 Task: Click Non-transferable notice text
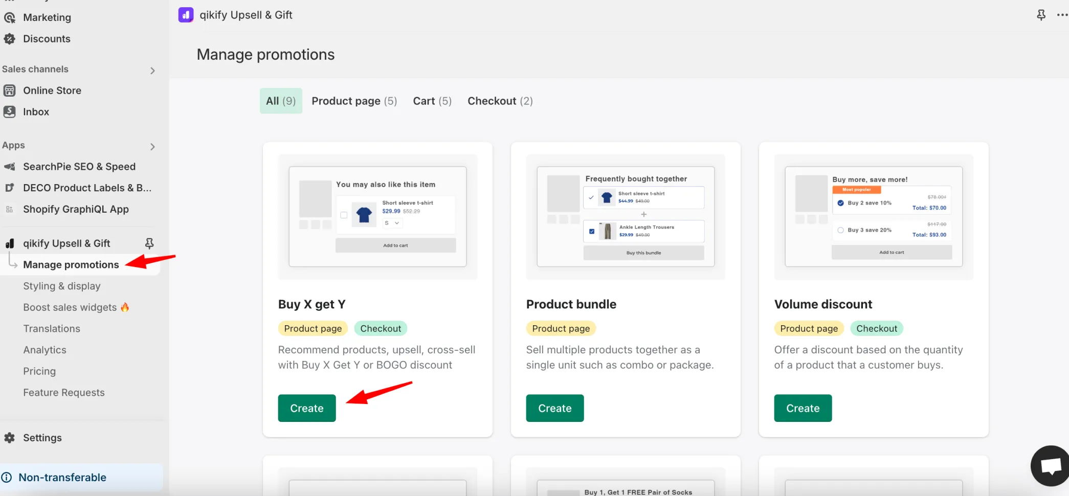pyautogui.click(x=62, y=478)
